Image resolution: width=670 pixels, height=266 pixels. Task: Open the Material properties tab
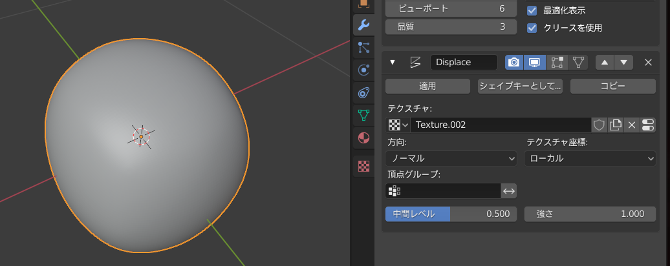[363, 138]
